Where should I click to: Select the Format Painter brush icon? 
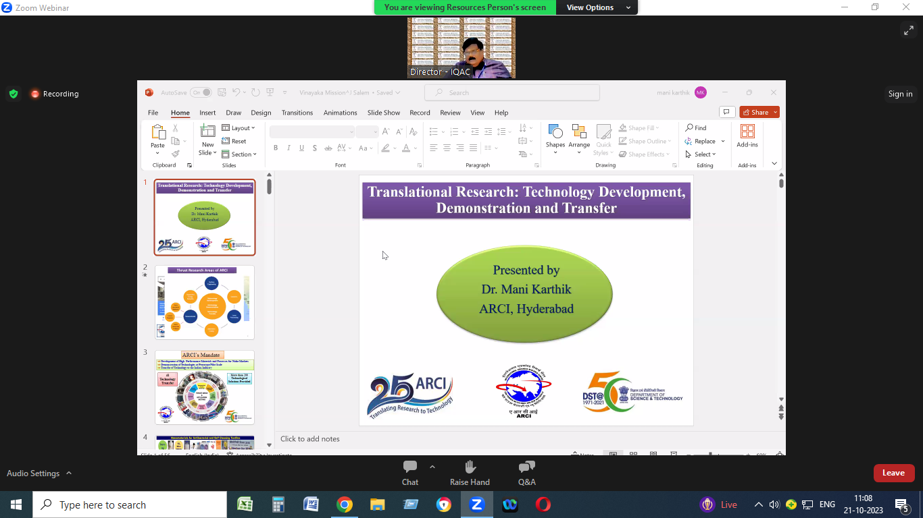pyautogui.click(x=175, y=154)
